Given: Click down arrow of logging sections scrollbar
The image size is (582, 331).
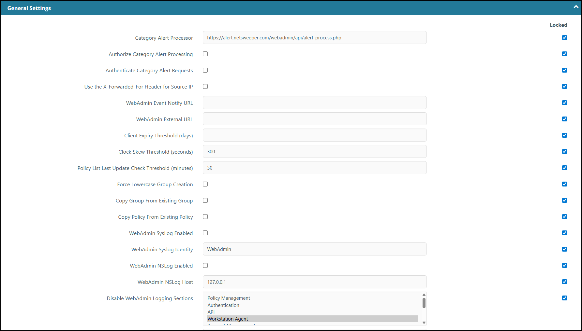Looking at the screenshot, I should point(424,323).
